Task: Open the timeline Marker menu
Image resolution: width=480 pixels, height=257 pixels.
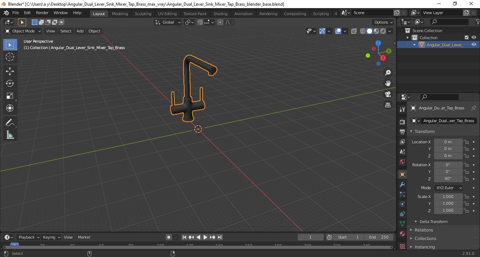Action: (84, 237)
